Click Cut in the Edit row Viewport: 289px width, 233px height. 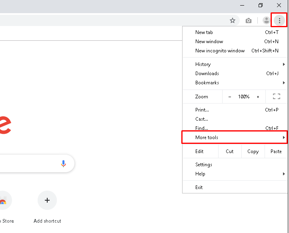click(230, 151)
